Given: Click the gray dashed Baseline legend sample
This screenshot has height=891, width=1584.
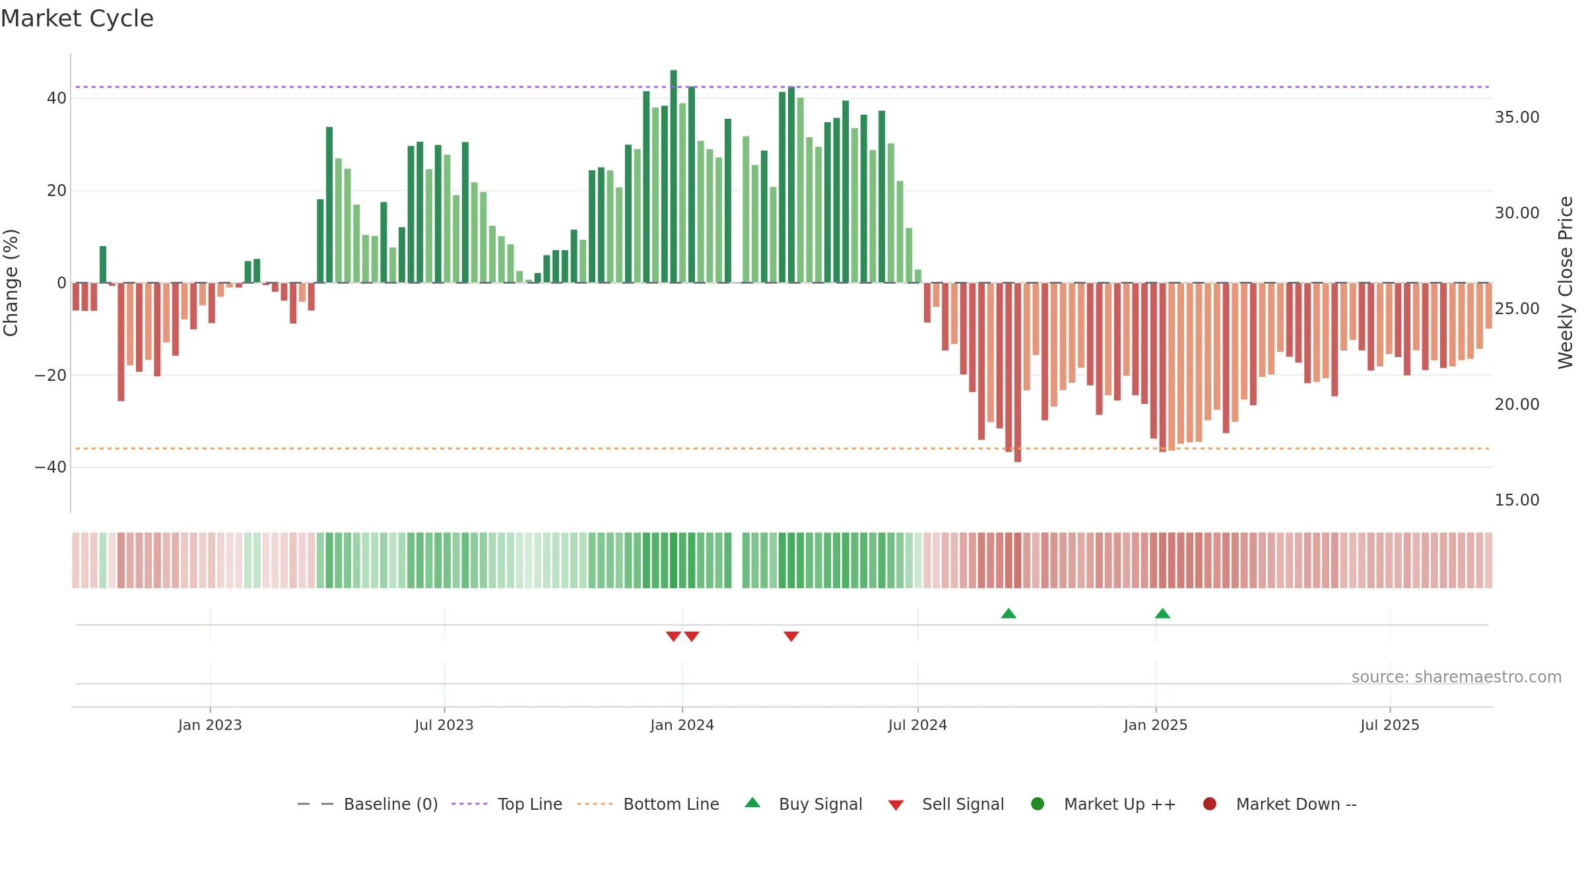Looking at the screenshot, I should pyautogui.click(x=315, y=804).
